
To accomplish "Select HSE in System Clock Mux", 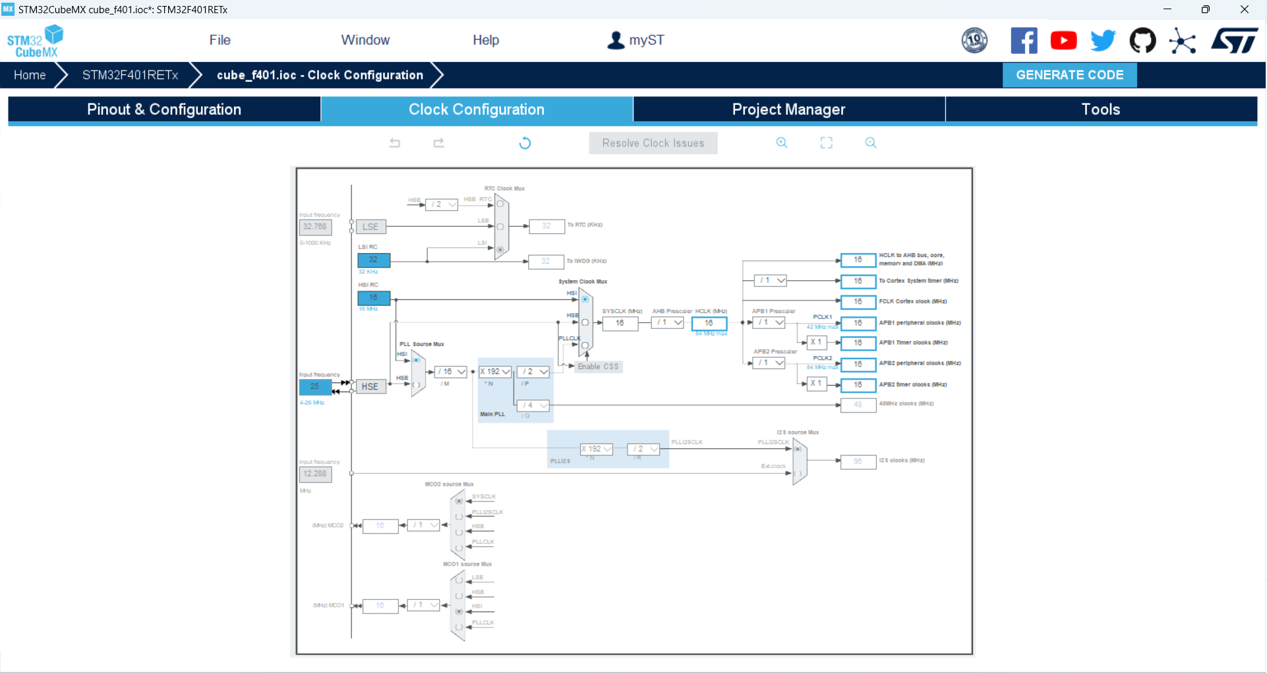I will [585, 322].
